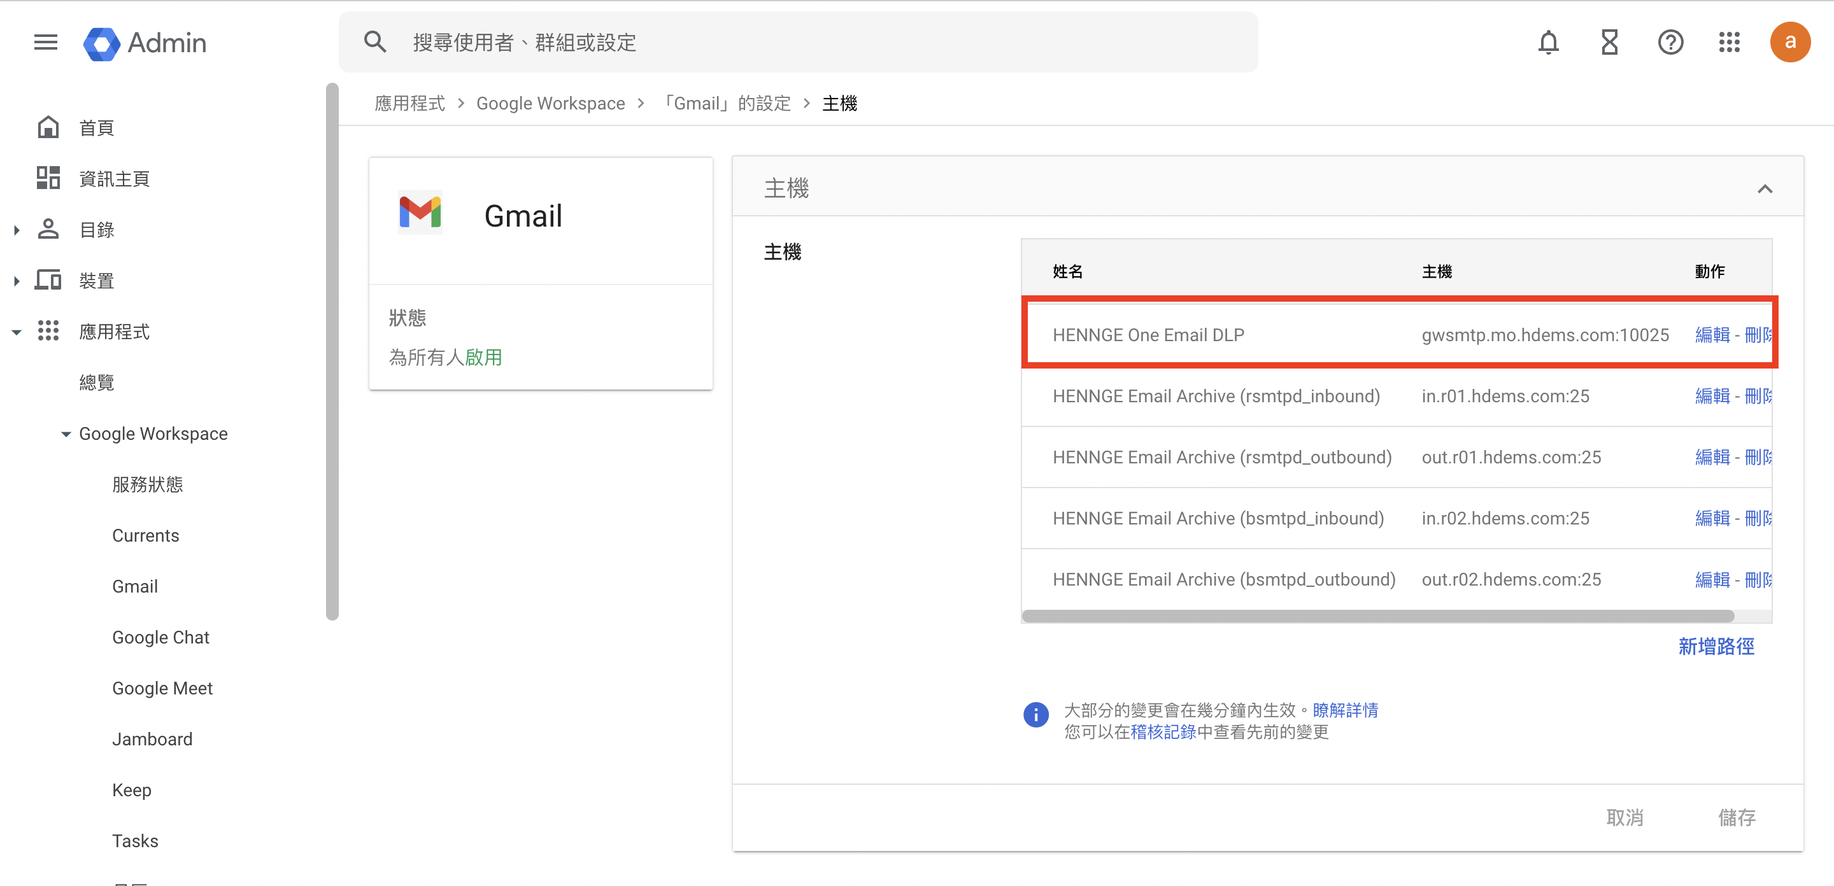Image resolution: width=1834 pixels, height=886 pixels.
Task: Select 總覽 under 應用程式
Action: point(97,383)
